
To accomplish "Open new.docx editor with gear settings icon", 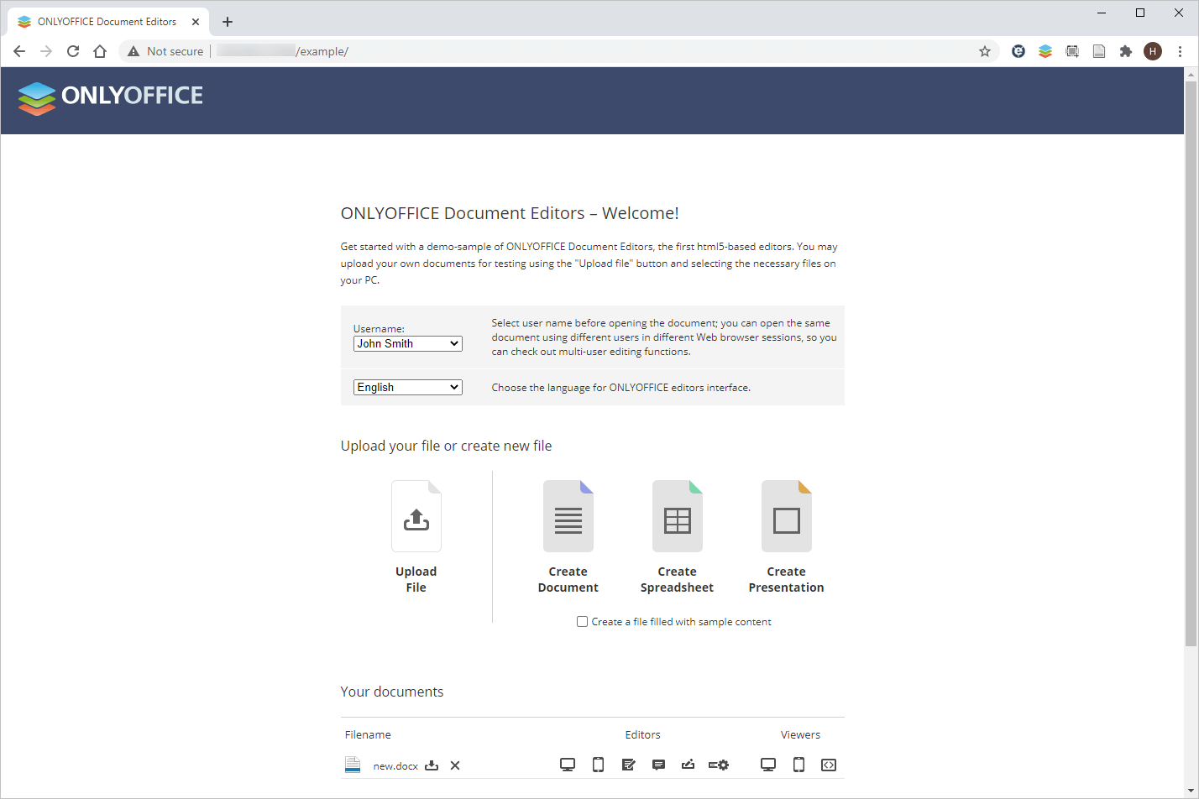I will coord(719,765).
